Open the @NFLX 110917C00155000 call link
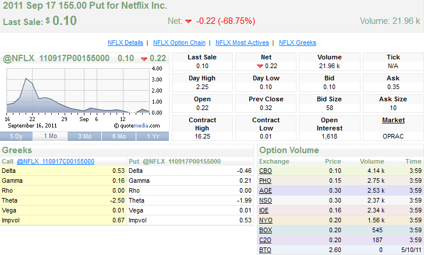This screenshot has width=424, height=255. 55,161
